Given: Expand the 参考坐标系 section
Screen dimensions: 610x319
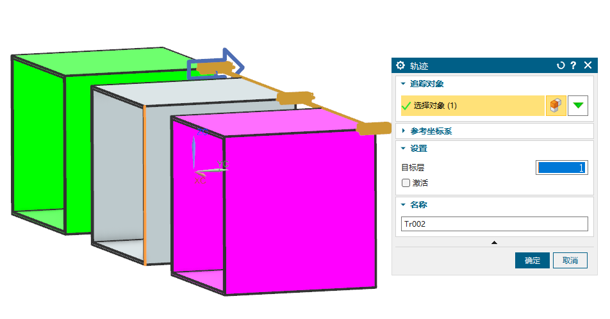Looking at the screenshot, I should (x=403, y=131).
